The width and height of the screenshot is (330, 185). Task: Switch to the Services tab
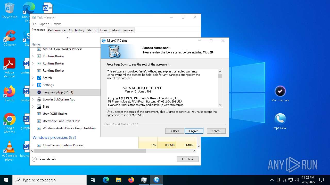128,30
